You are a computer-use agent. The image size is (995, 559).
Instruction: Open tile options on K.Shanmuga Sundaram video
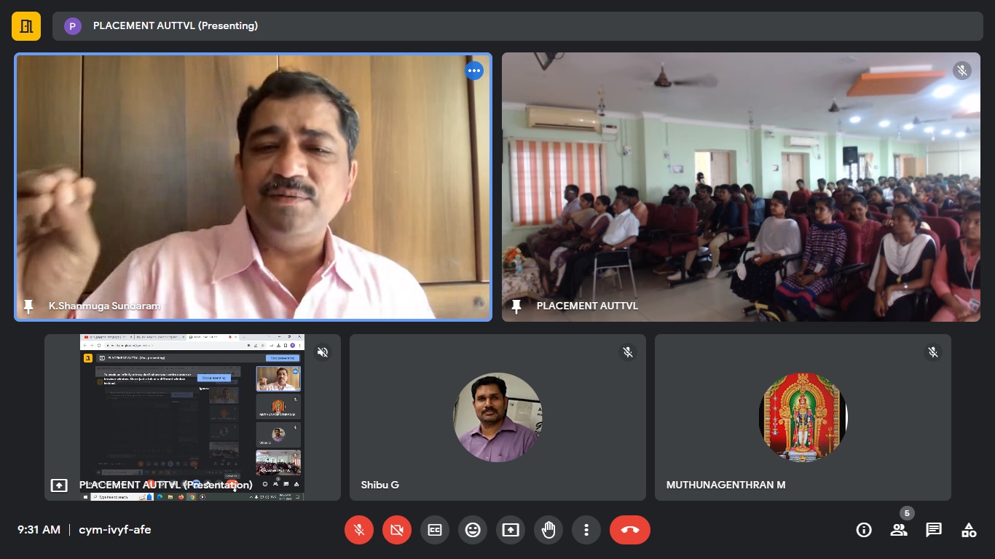[474, 71]
